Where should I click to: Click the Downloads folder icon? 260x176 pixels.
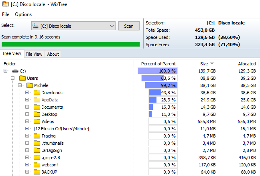click(37, 93)
